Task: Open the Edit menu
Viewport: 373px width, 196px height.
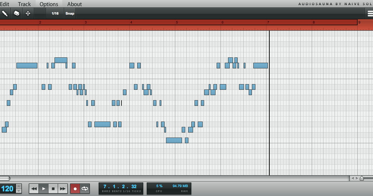Action: 5,4
